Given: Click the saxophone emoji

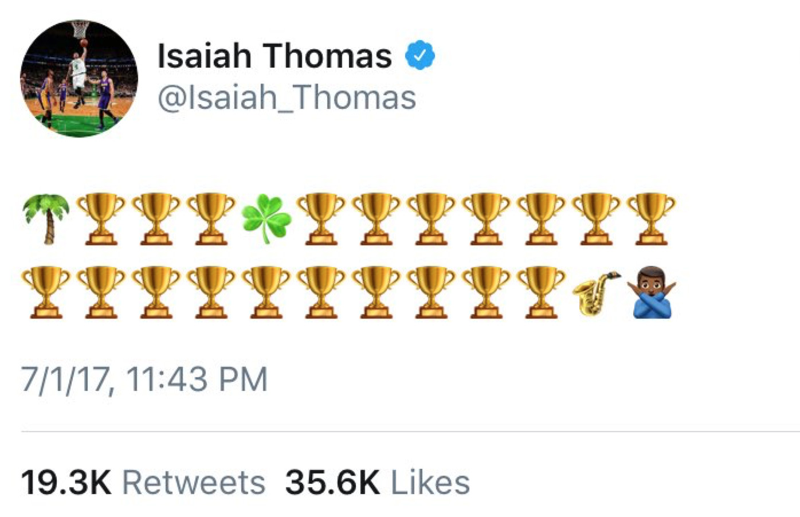Looking at the screenshot, I should [x=597, y=293].
